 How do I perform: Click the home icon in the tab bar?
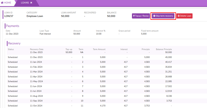coord(2,3)
